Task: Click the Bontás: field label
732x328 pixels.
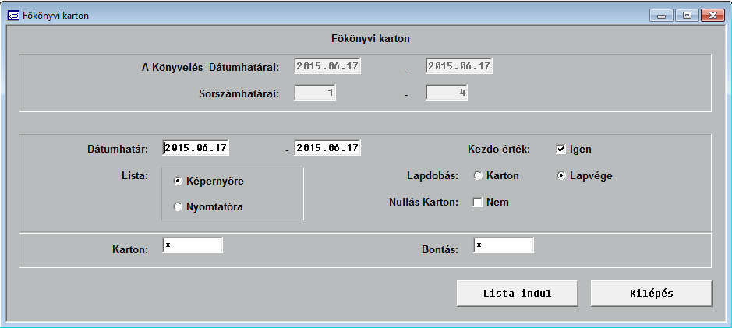Action: pyautogui.click(x=440, y=249)
